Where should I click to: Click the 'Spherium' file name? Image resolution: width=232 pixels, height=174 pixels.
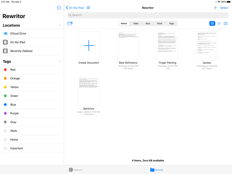(88, 109)
